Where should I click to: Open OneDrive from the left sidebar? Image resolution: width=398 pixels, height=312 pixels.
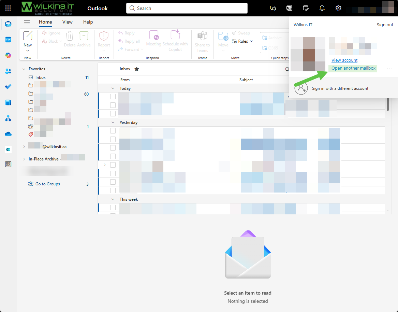(8, 134)
